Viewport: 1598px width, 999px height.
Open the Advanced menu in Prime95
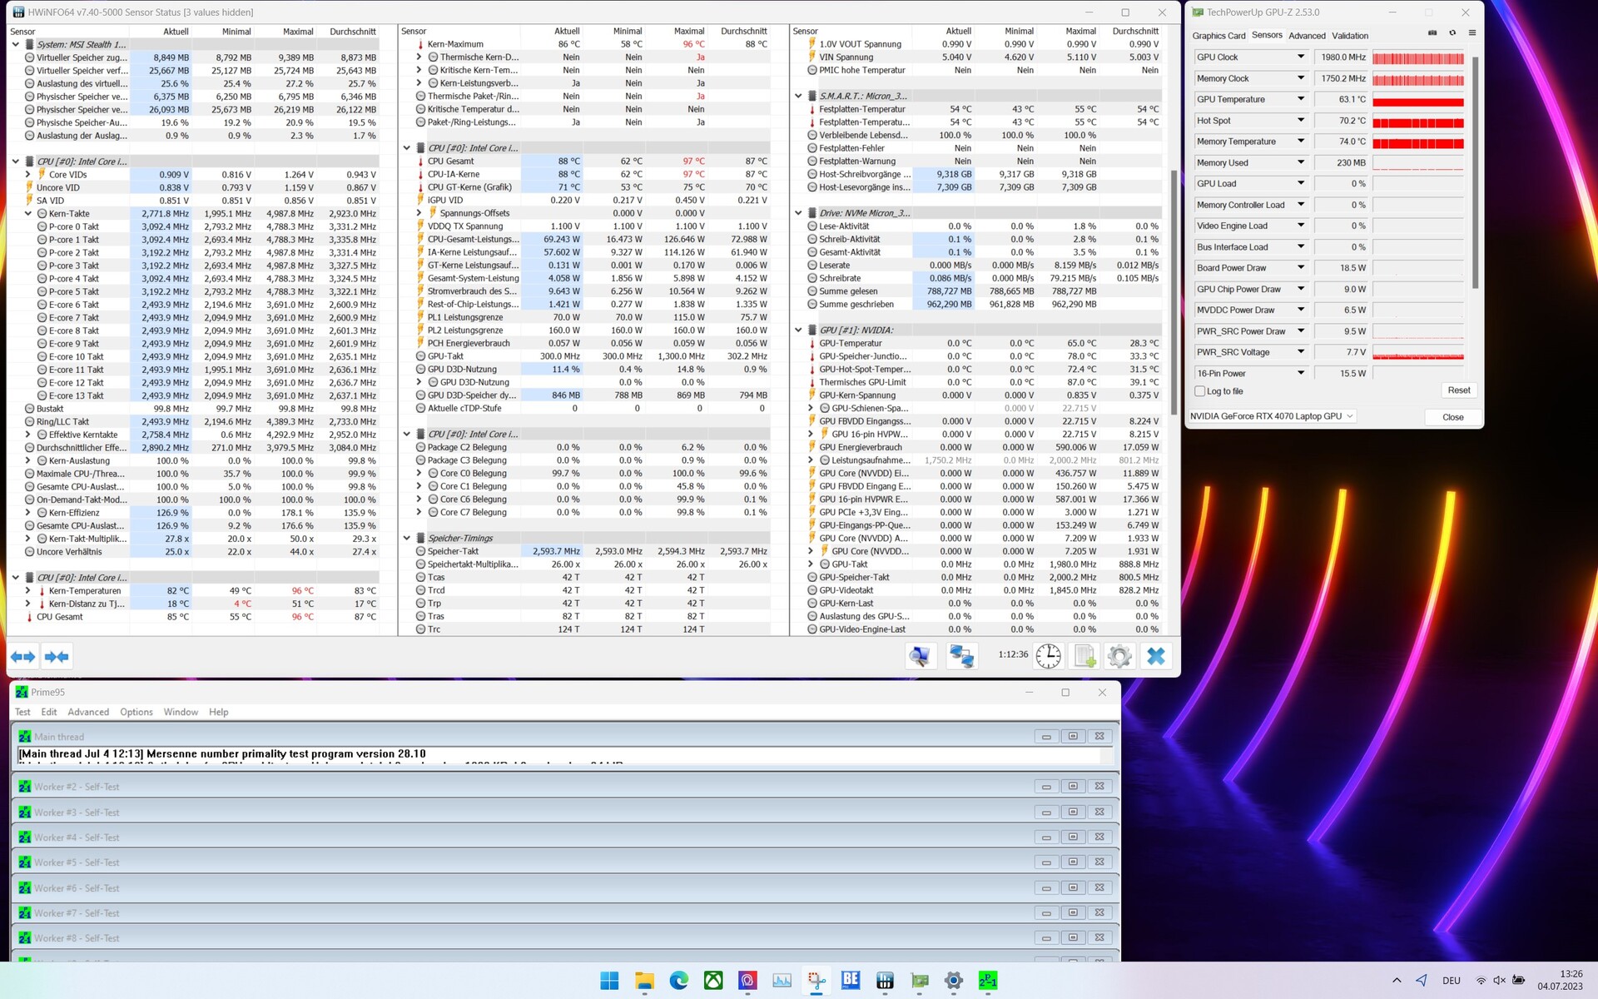pyautogui.click(x=88, y=712)
